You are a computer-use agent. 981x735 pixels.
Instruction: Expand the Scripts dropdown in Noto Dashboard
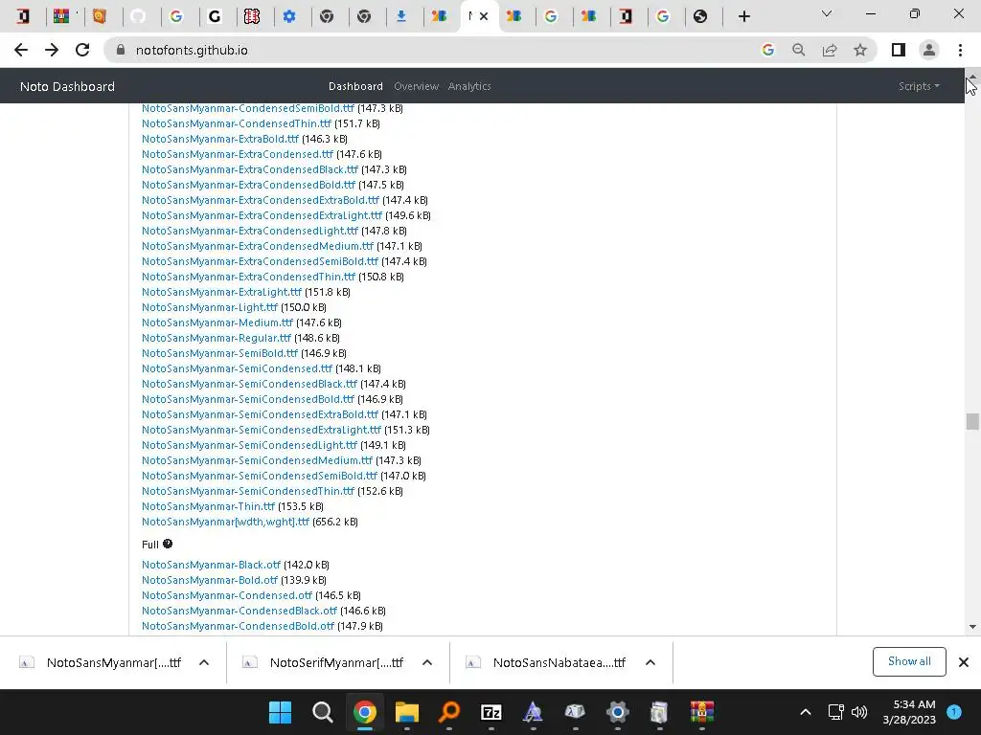919,86
